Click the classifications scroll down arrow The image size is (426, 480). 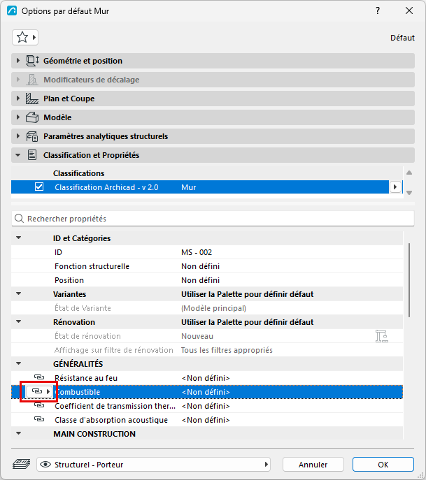[x=409, y=193]
